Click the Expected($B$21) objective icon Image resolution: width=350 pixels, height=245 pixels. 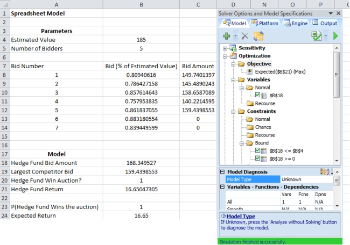tap(250, 71)
